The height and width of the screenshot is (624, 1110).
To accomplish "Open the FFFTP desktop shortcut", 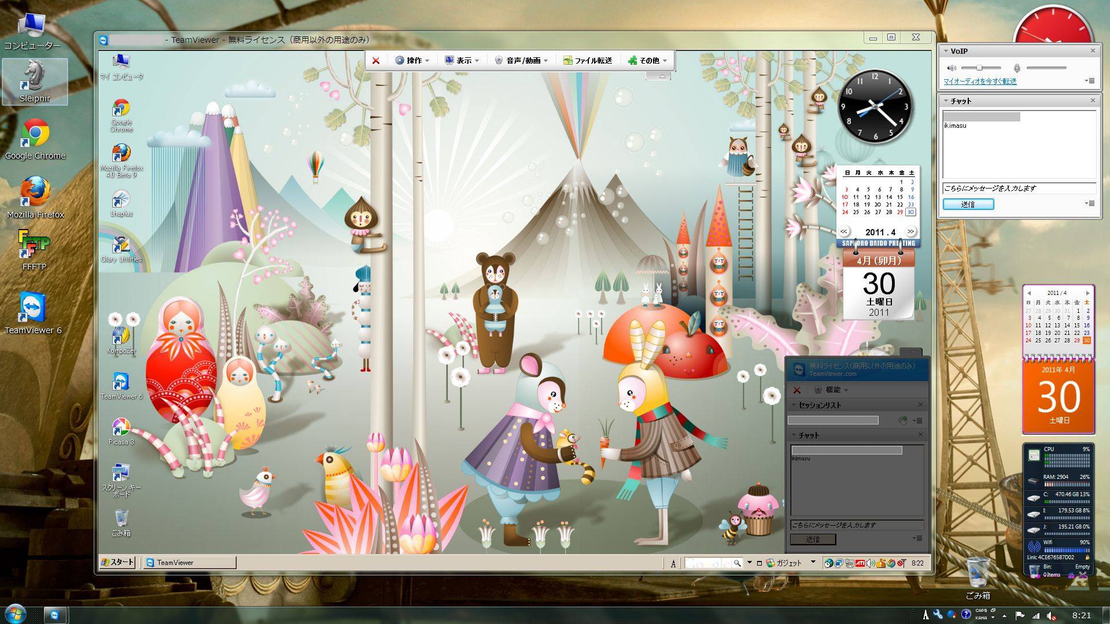I will [x=34, y=250].
